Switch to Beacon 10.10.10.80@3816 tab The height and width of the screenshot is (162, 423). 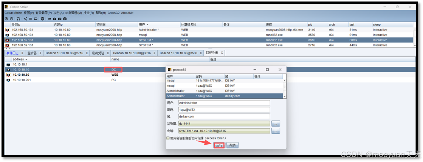(x=132, y=53)
